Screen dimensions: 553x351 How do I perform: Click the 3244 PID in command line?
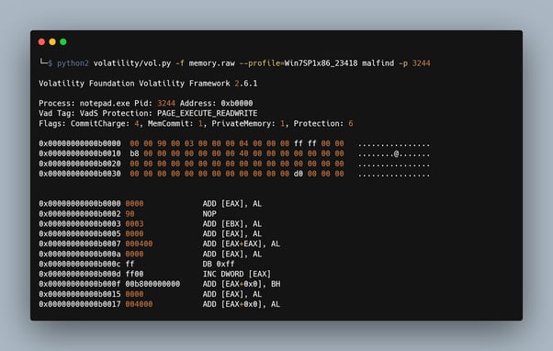click(422, 63)
